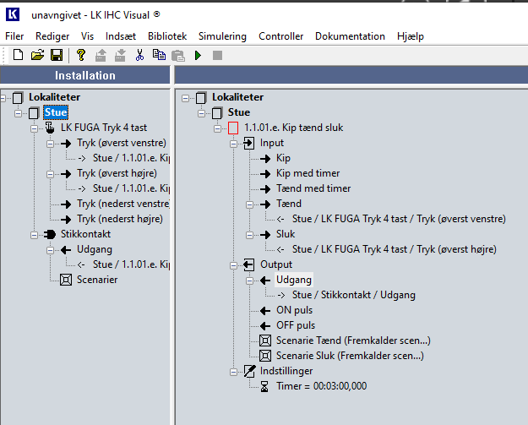This screenshot has height=425, width=528.
Task: Click the New document toolbar icon
Action: [x=18, y=56]
